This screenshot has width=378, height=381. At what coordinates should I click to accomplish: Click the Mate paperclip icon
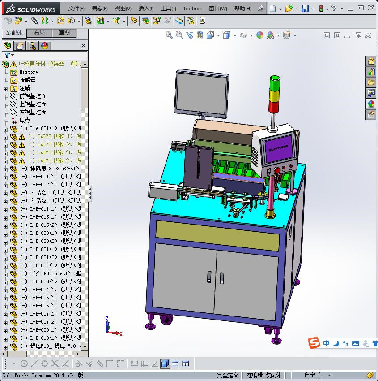(x=34, y=21)
